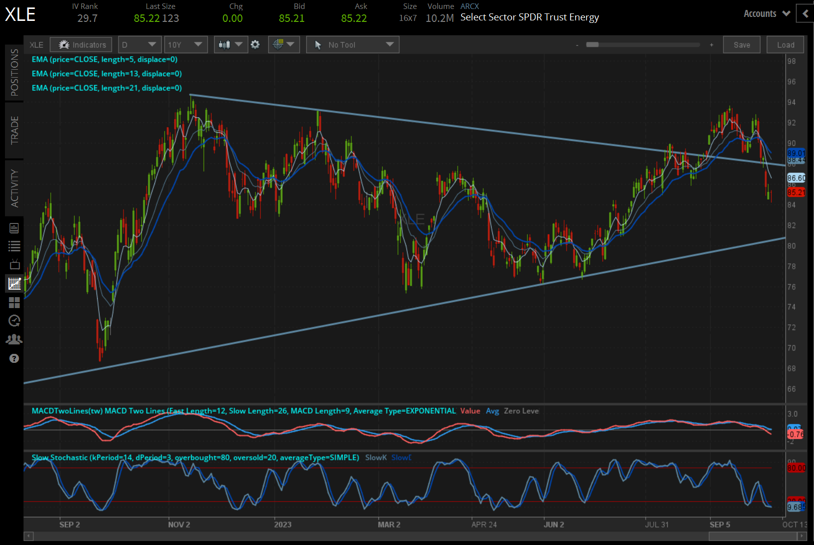Open the book with bar chart icon
The image size is (814, 545).
[14, 228]
